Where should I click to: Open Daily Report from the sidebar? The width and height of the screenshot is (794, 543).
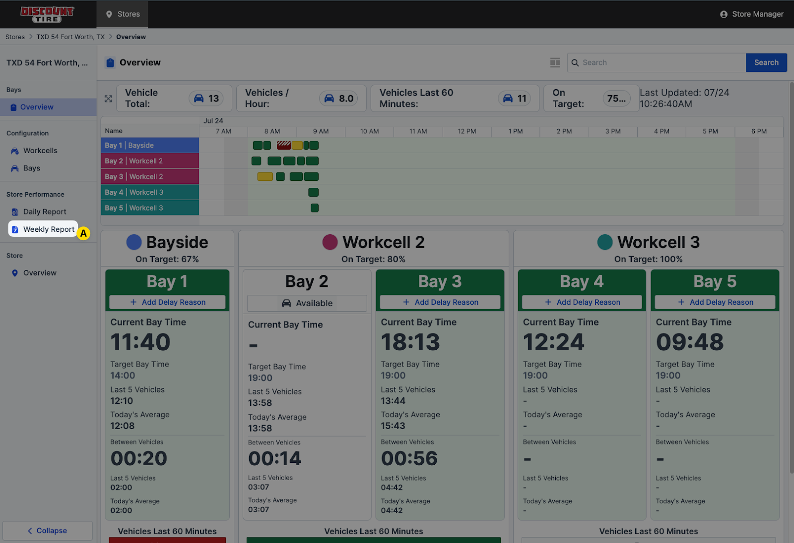click(44, 212)
